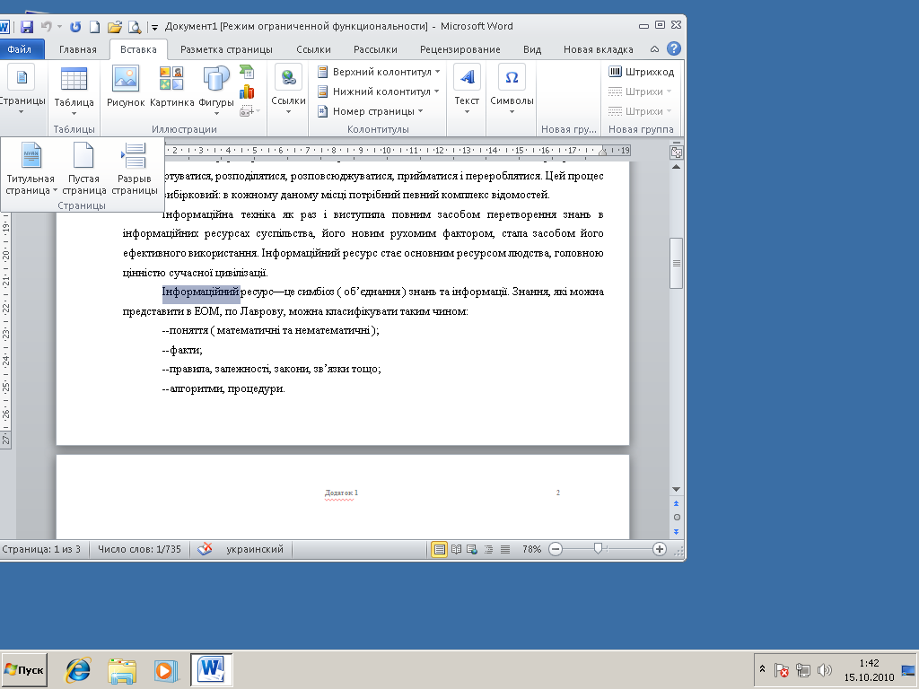Open Нижний колонтитул footer dropdown
919x689 pixels.
pos(378,92)
